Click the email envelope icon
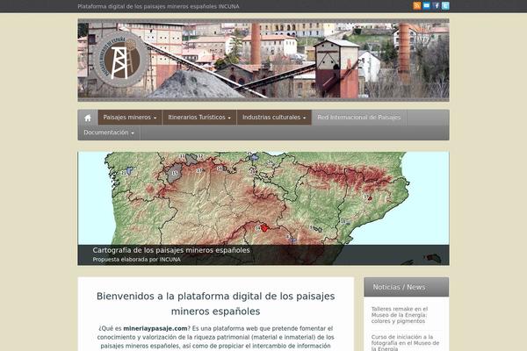Image resolution: width=527 pixels, height=351 pixels. click(426, 6)
